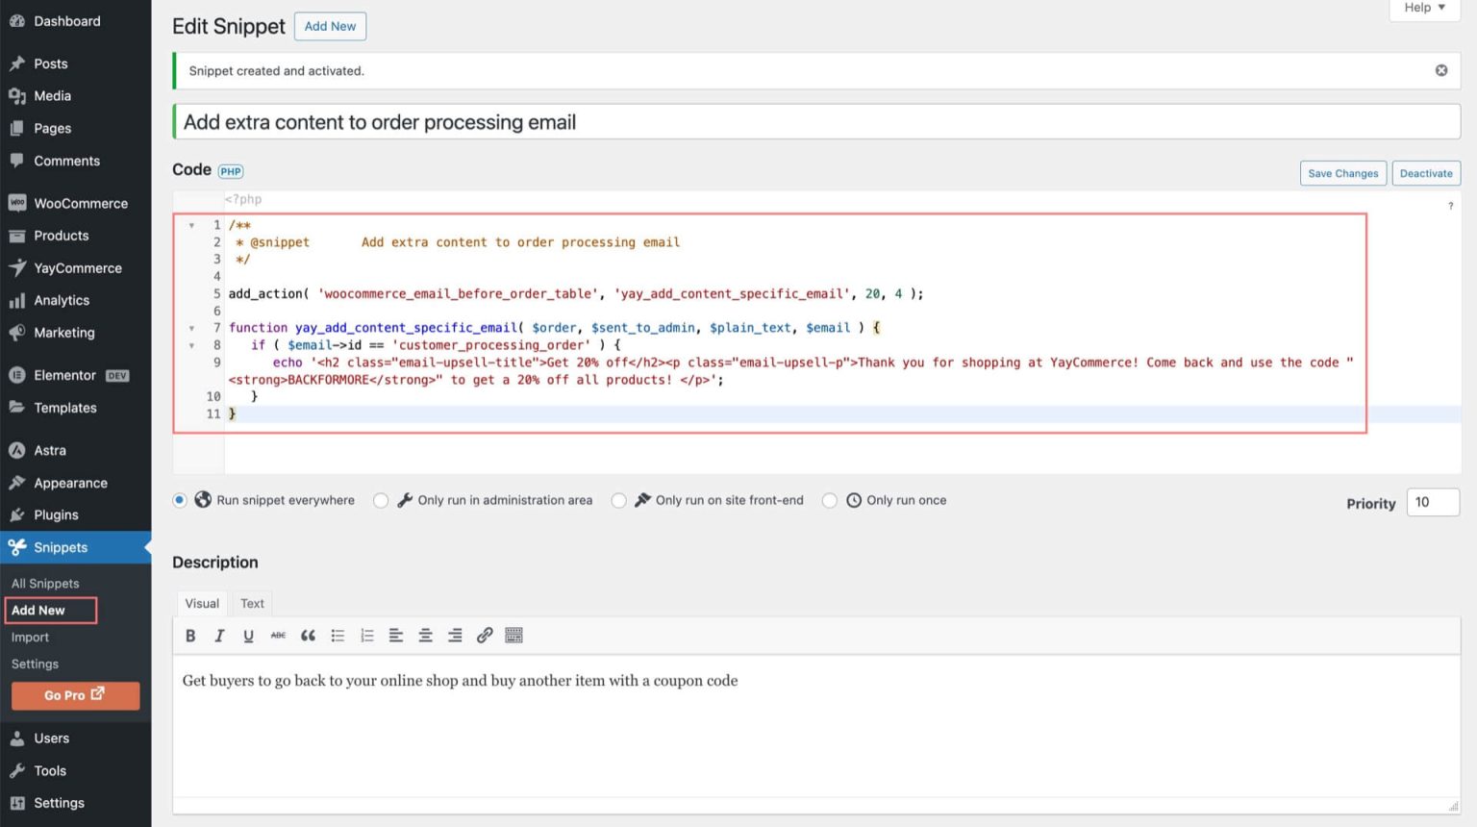Open the Help dropdown
Image resolution: width=1477 pixels, height=827 pixels.
(1424, 8)
